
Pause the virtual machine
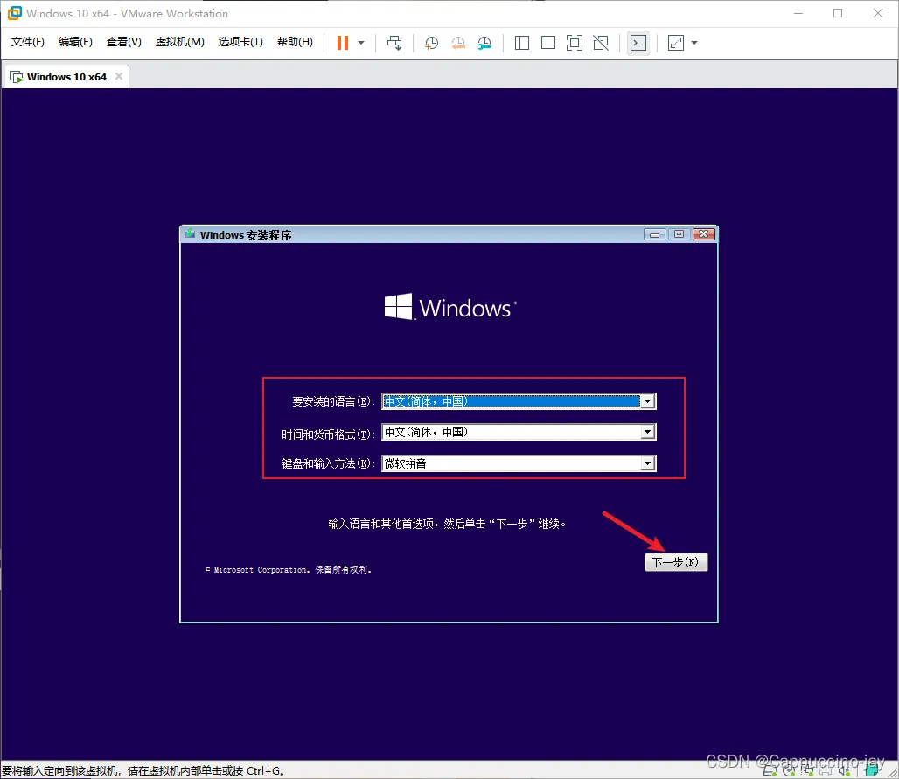(342, 43)
